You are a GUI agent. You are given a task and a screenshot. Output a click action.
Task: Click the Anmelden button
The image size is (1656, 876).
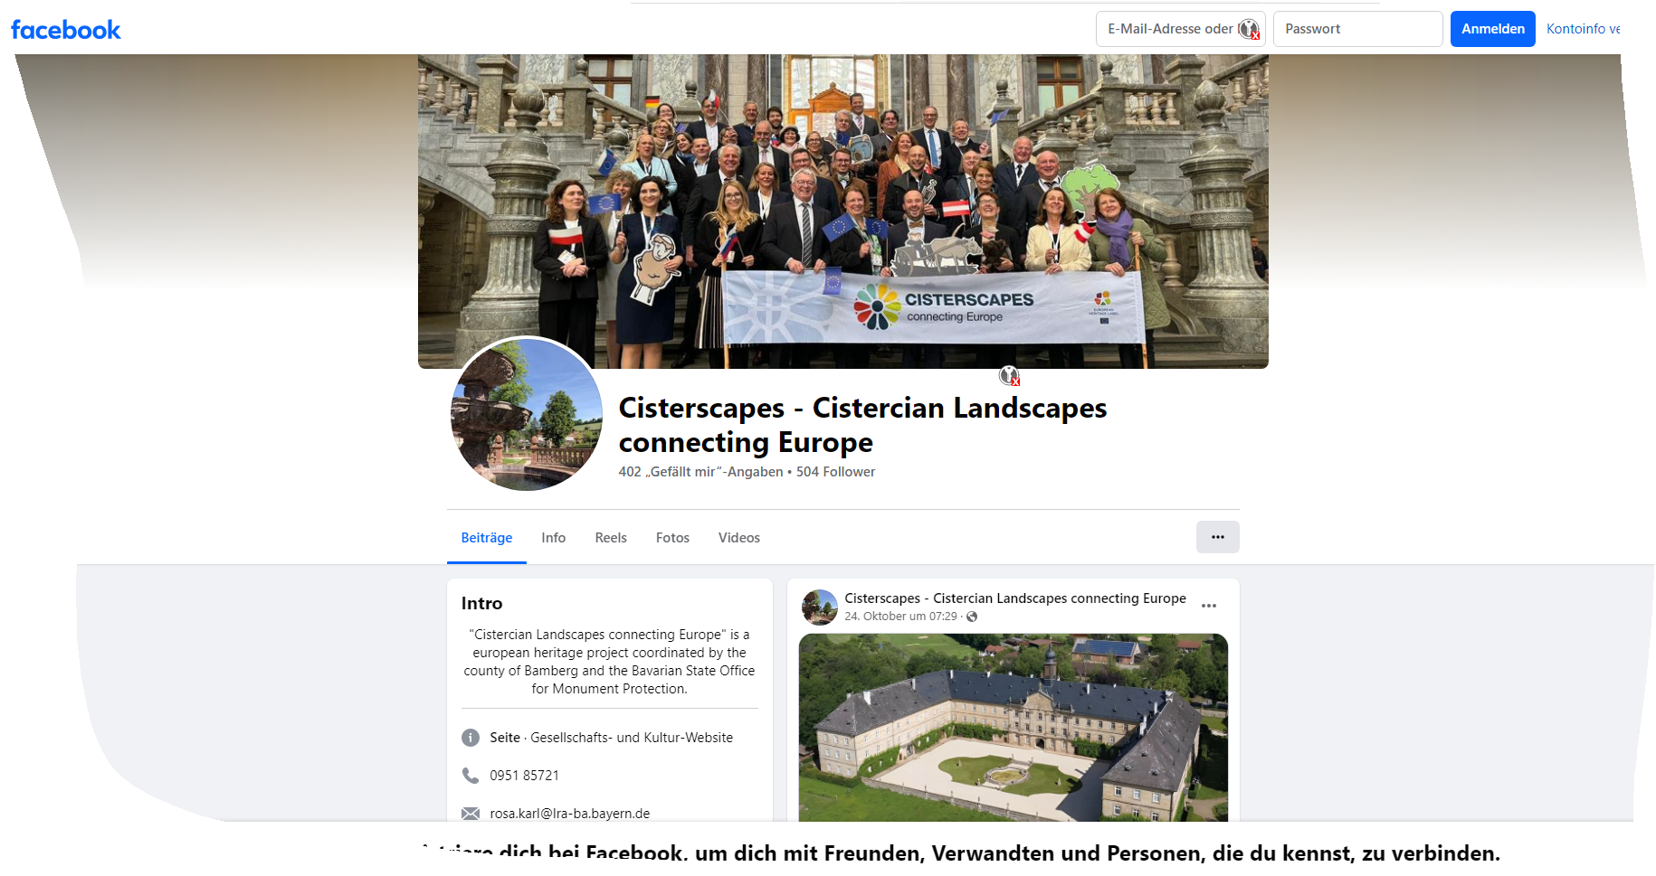(x=1493, y=29)
